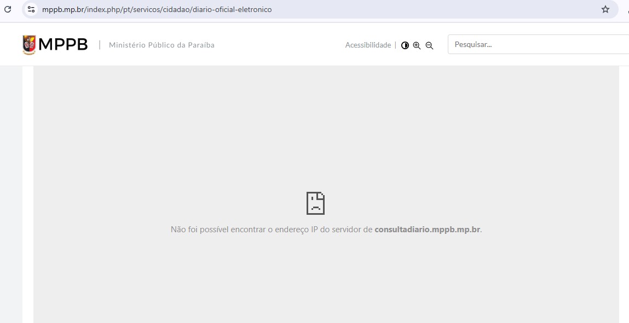Image resolution: width=629 pixels, height=323 pixels.
Task: Click the Ministério Público da Paraíba title
Action: [161, 45]
